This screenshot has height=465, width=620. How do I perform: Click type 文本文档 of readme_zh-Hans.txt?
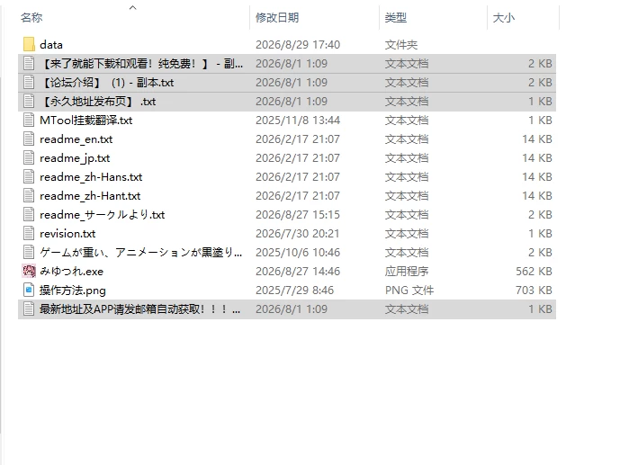(x=407, y=177)
